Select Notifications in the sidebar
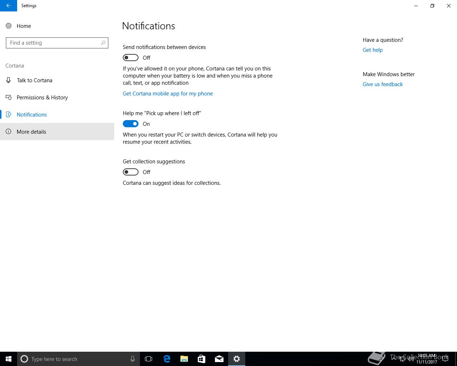This screenshot has width=457, height=366. click(x=57, y=114)
